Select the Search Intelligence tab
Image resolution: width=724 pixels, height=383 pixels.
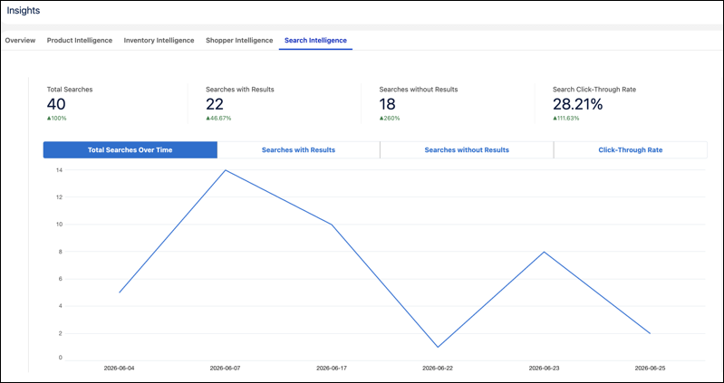click(315, 40)
